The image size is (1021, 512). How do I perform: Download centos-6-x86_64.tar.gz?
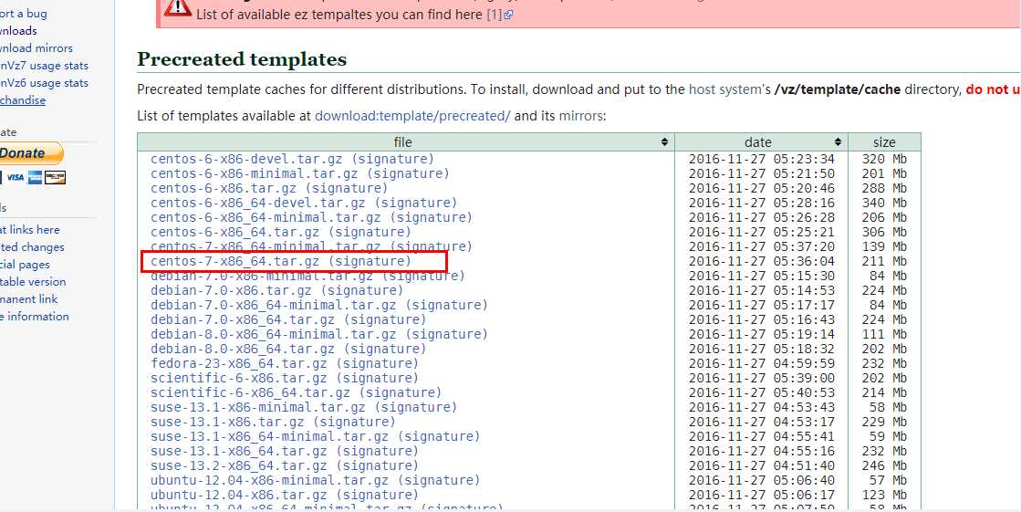(235, 232)
